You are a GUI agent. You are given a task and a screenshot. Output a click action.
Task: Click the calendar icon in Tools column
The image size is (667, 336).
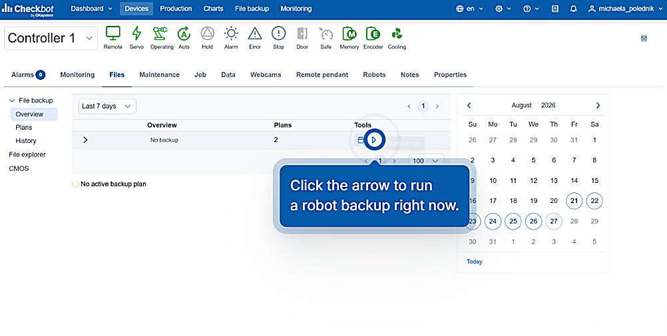point(360,140)
